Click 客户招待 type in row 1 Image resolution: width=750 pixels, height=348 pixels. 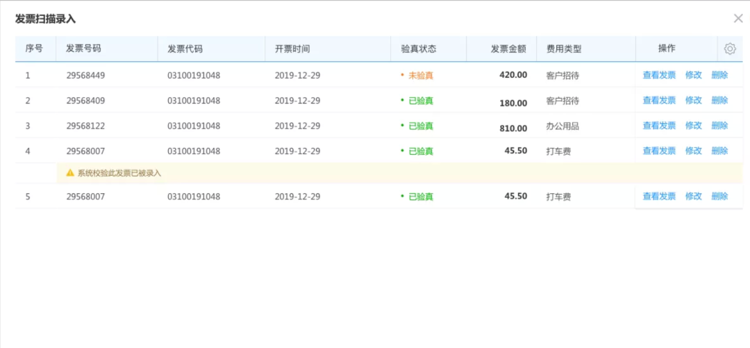(x=563, y=75)
